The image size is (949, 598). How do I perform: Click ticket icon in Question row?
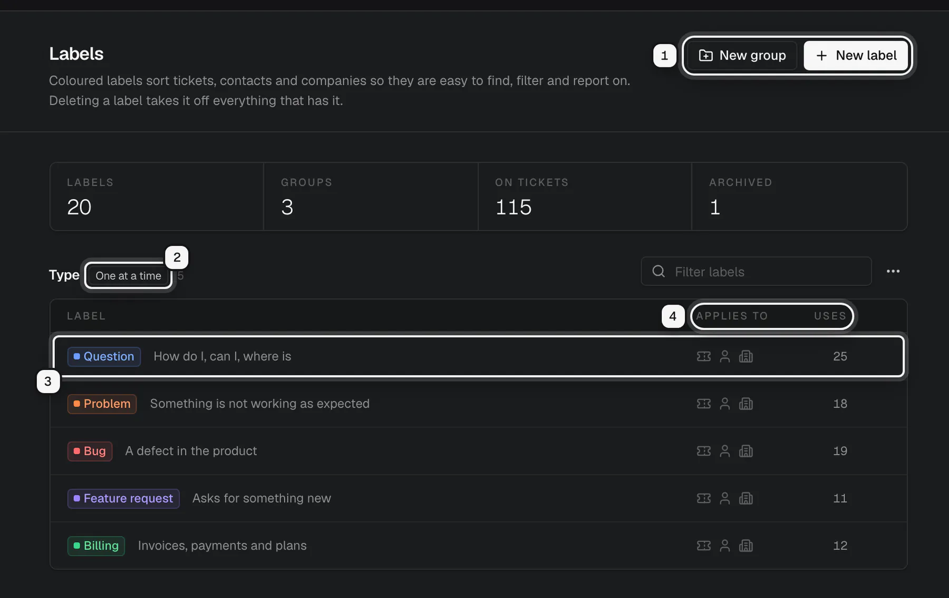pos(704,357)
